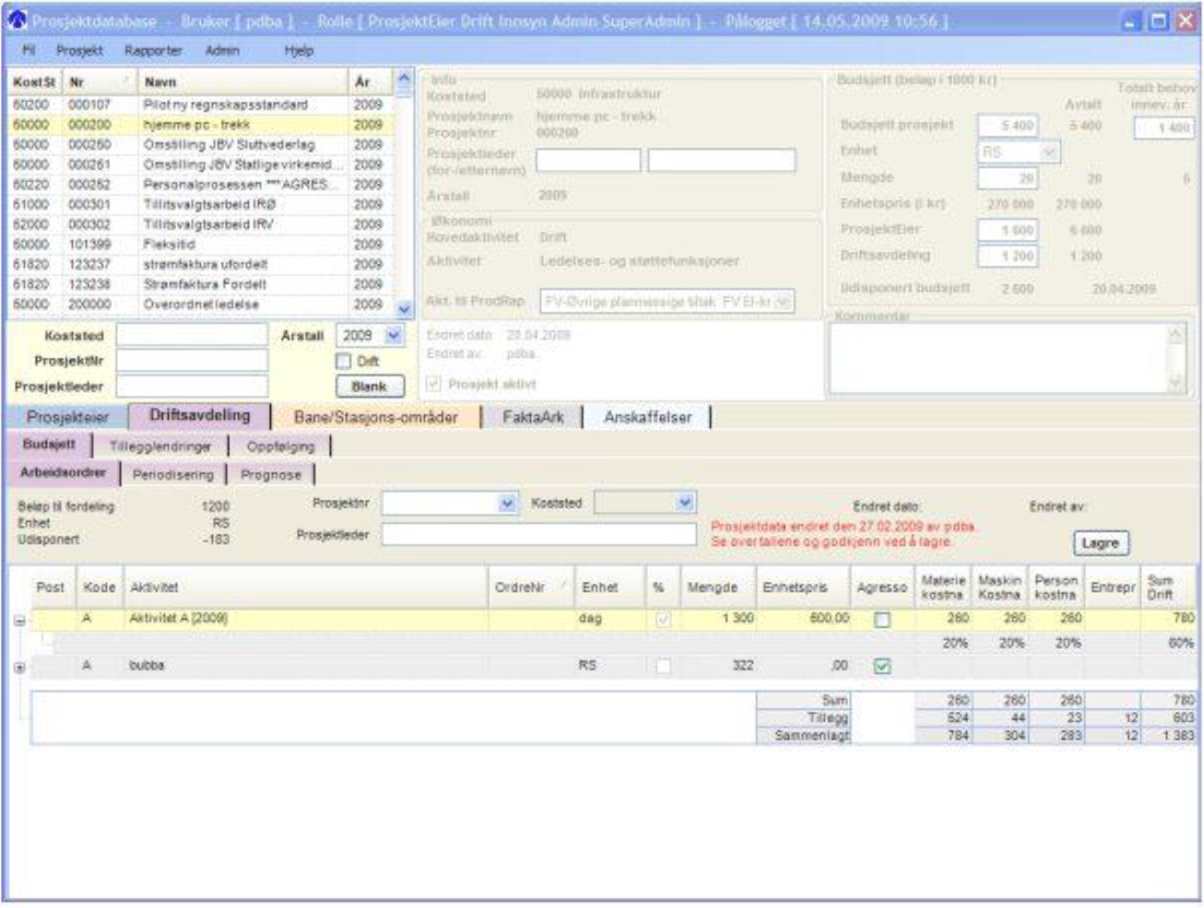This screenshot has height=908, width=1204.
Task: Open the Årstall 2009 dropdown
Action: (394, 336)
